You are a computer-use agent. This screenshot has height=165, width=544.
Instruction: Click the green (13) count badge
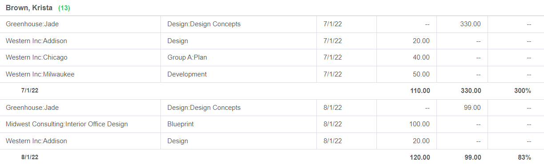tap(64, 8)
